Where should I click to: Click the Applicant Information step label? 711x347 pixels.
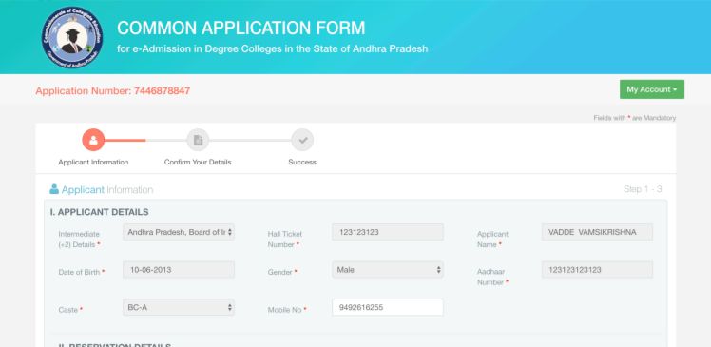point(93,162)
